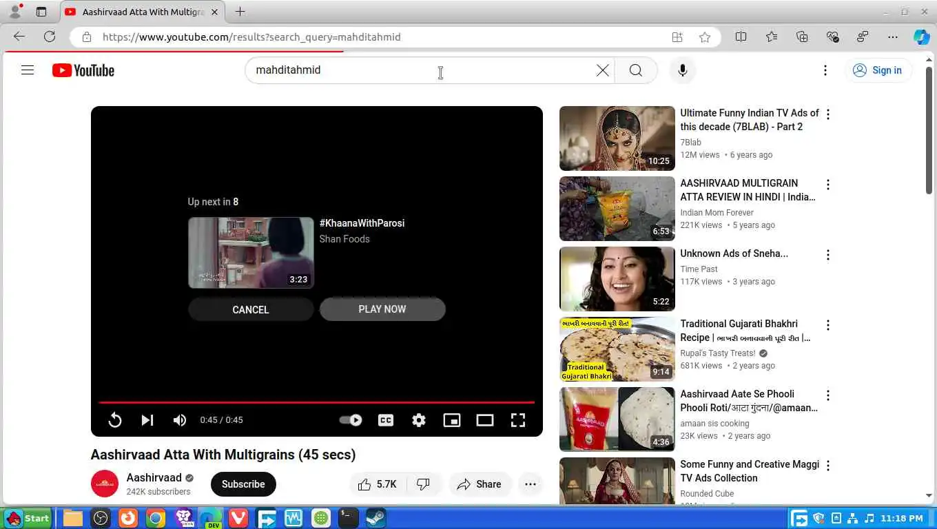
Task: Open more actions below video
Action: pyautogui.click(x=531, y=484)
